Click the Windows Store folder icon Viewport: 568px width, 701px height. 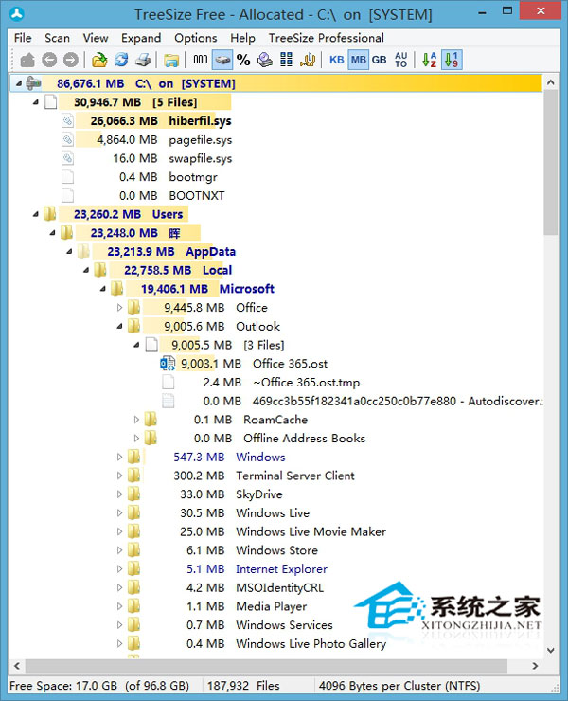coord(133,549)
